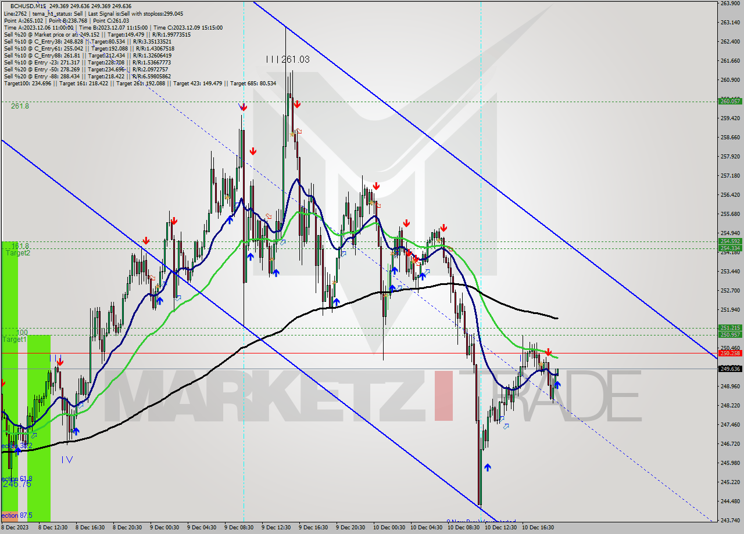The image size is (744, 534).
Task: Click the 'Sell %10 @ C_Entry61' line
Action: [x=89, y=48]
